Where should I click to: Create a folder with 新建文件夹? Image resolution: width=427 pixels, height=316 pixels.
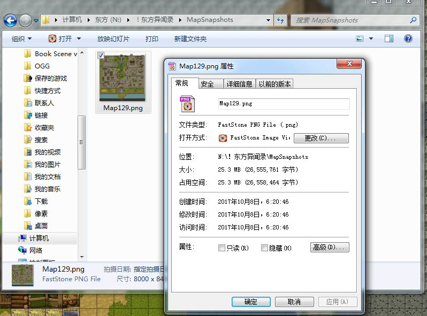190,39
